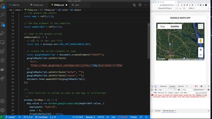Click the feedback icon in the status bar

click(141, 117)
